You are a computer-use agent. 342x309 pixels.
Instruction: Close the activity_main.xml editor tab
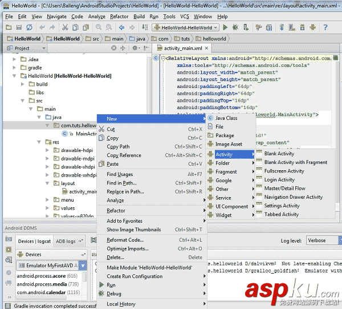point(206,48)
